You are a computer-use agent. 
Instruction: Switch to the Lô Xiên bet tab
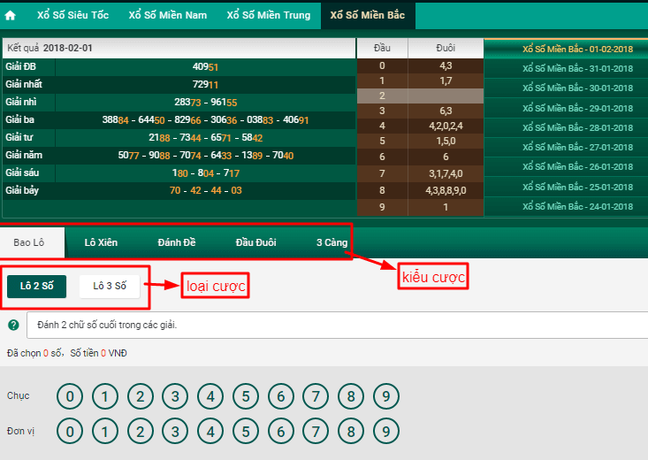pyautogui.click(x=101, y=242)
